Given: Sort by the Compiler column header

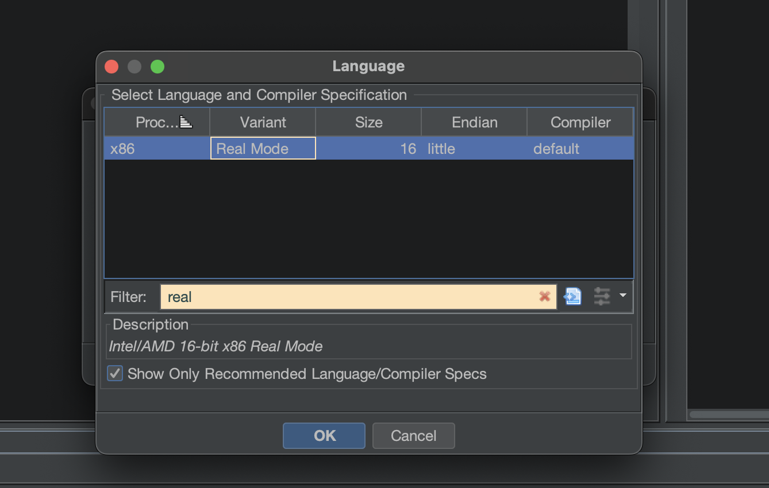Looking at the screenshot, I should pyautogui.click(x=580, y=122).
